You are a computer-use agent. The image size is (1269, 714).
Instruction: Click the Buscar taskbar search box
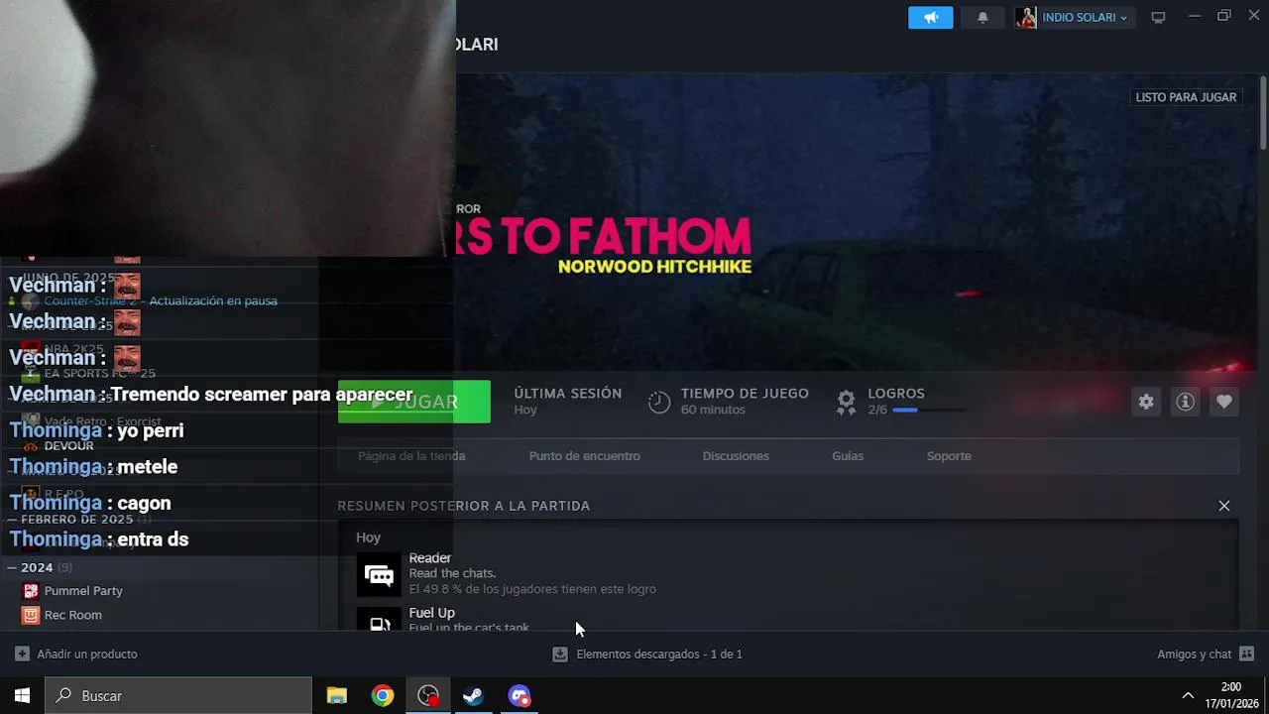(178, 696)
